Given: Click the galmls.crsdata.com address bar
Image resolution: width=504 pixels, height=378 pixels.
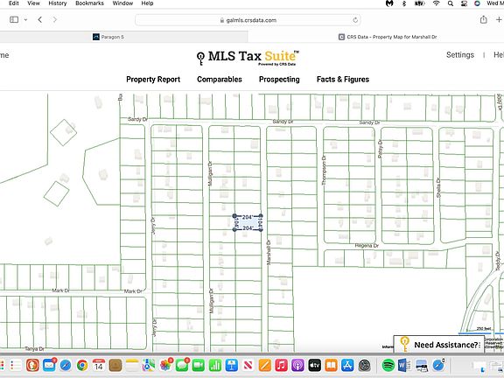Looking at the screenshot, I should click(248, 20).
